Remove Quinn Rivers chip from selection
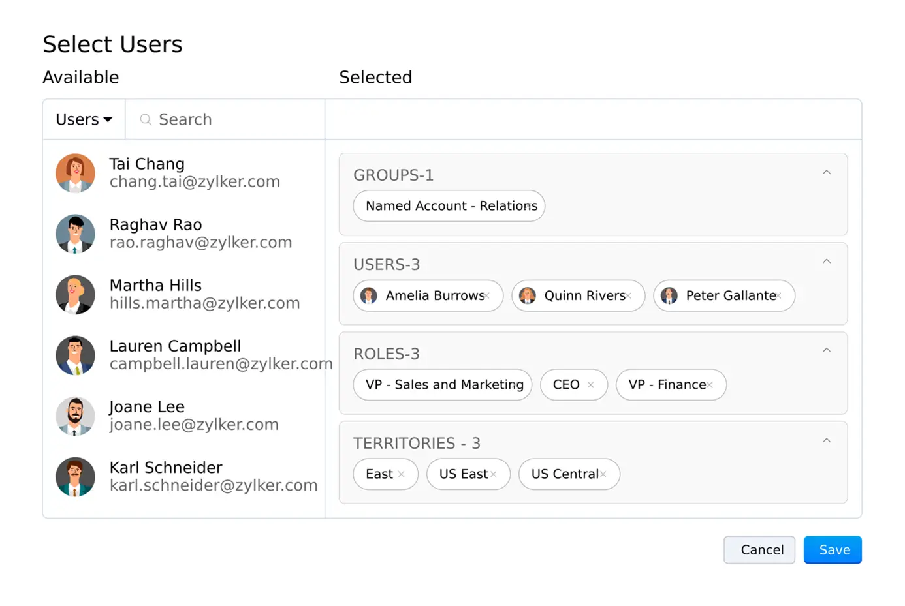905x606 pixels. pos(629,296)
